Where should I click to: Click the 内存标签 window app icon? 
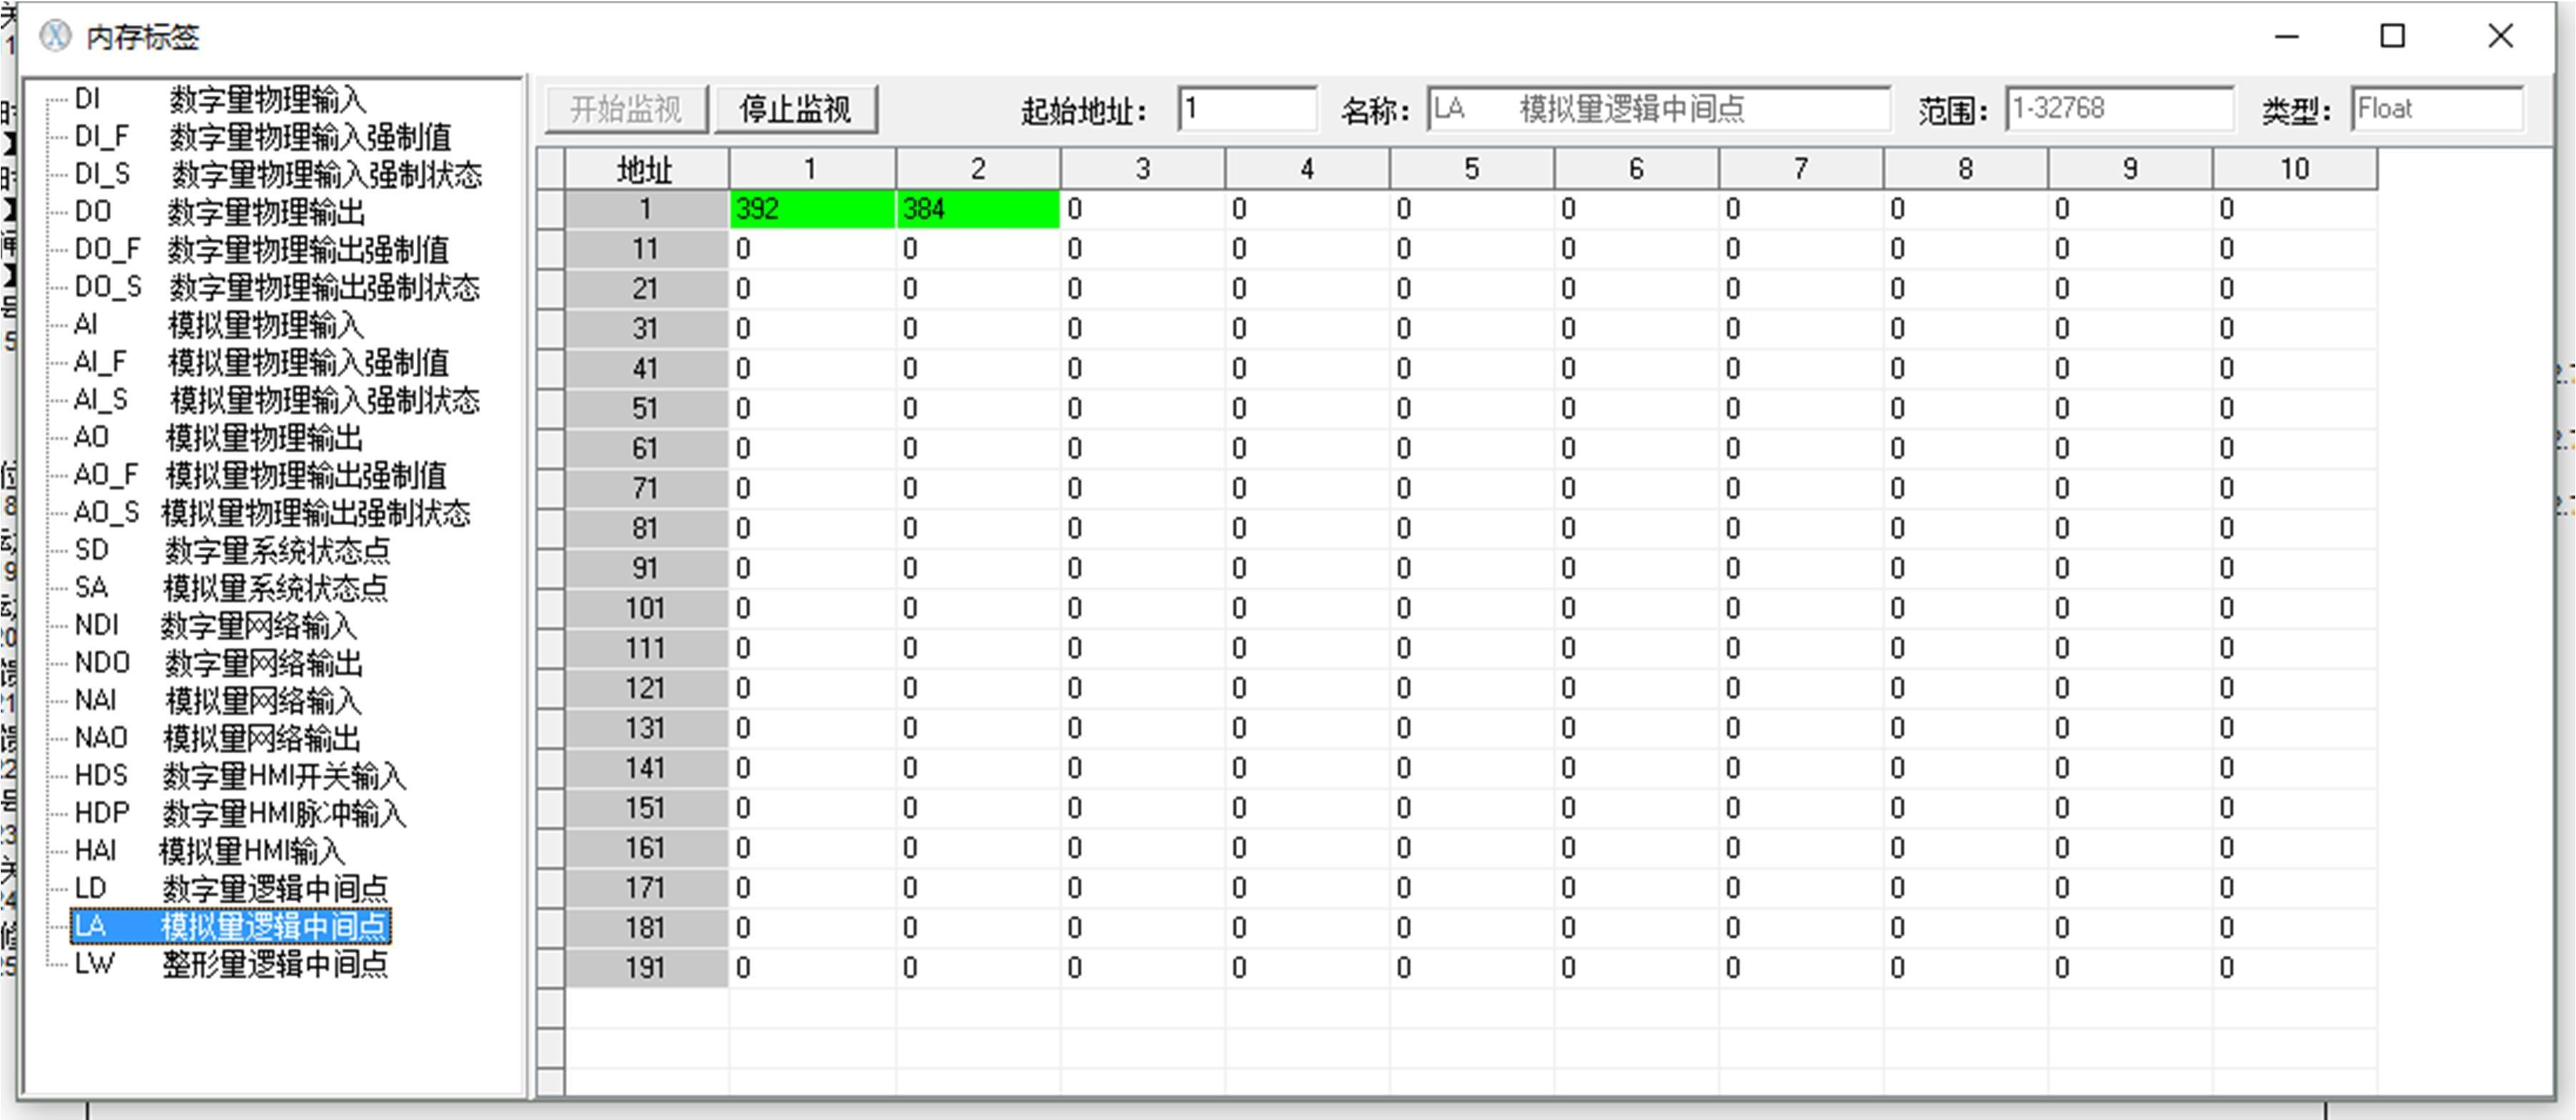click(x=55, y=37)
